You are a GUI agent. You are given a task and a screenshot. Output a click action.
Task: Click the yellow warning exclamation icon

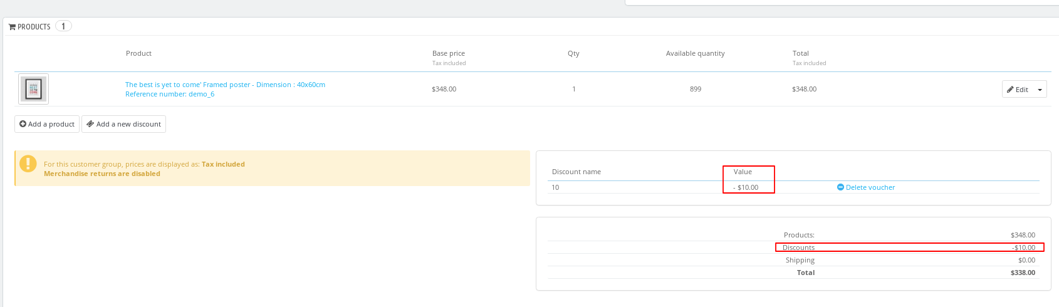pyautogui.click(x=28, y=164)
